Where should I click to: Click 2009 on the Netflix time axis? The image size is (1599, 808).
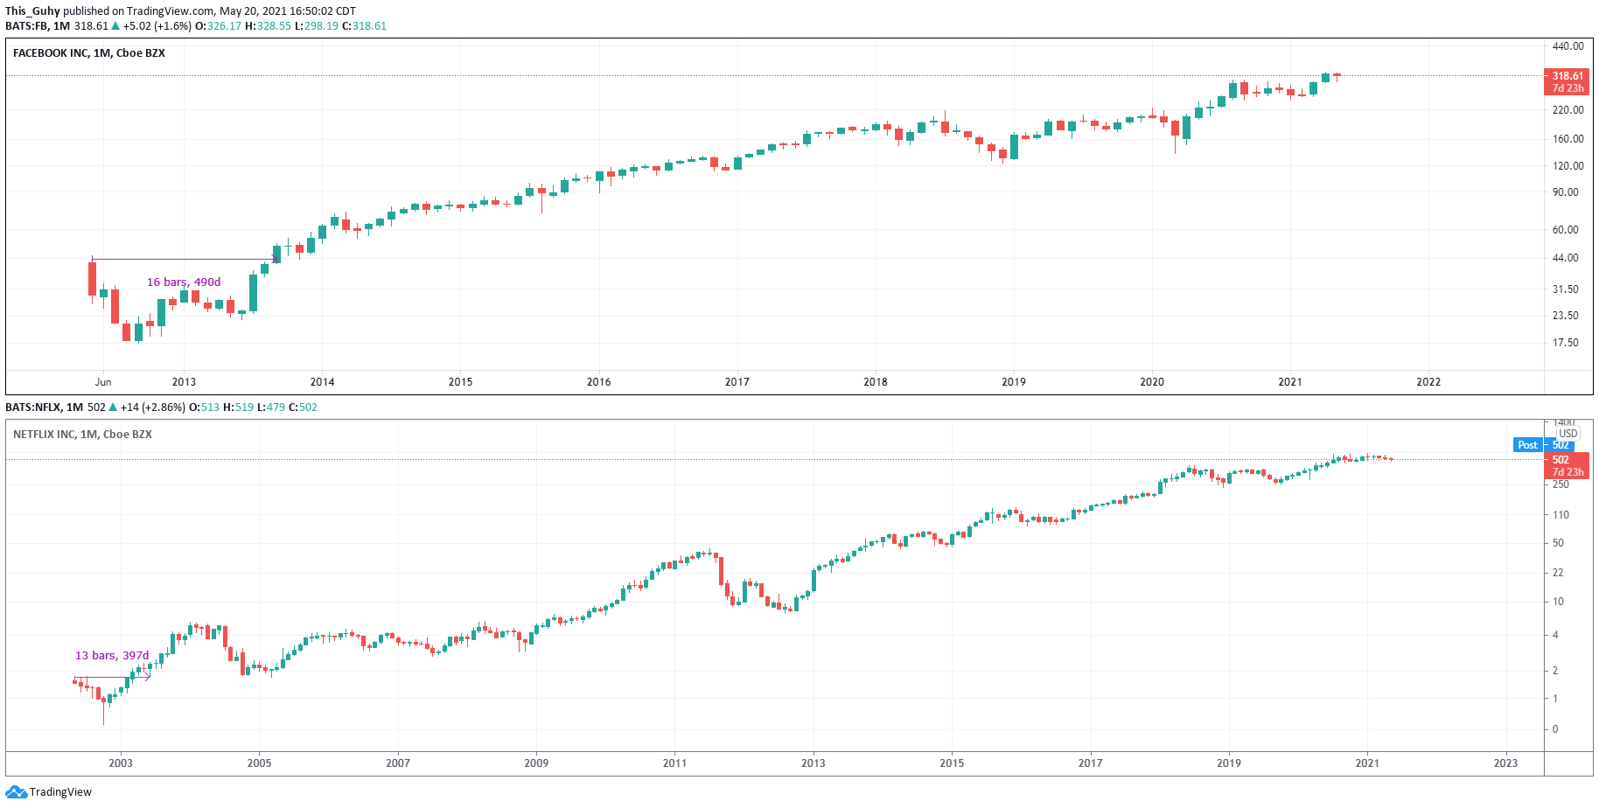tap(536, 763)
